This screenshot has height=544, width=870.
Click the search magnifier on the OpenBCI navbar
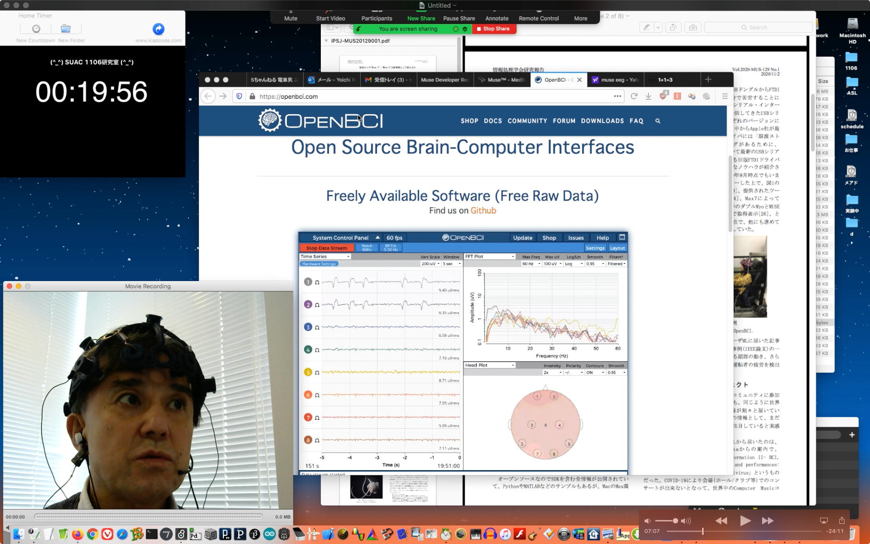coord(658,121)
